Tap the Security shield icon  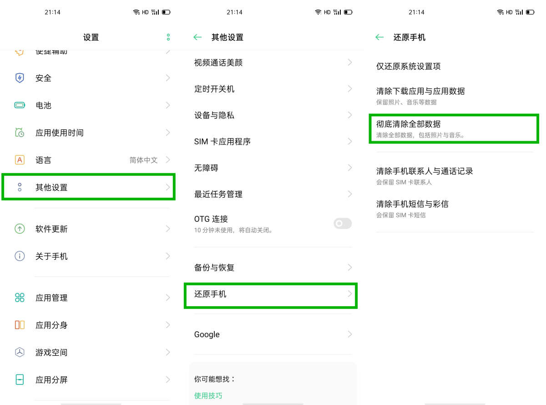[20, 78]
